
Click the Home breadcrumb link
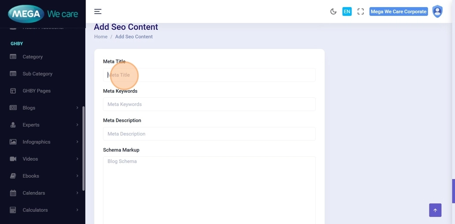pyautogui.click(x=101, y=37)
